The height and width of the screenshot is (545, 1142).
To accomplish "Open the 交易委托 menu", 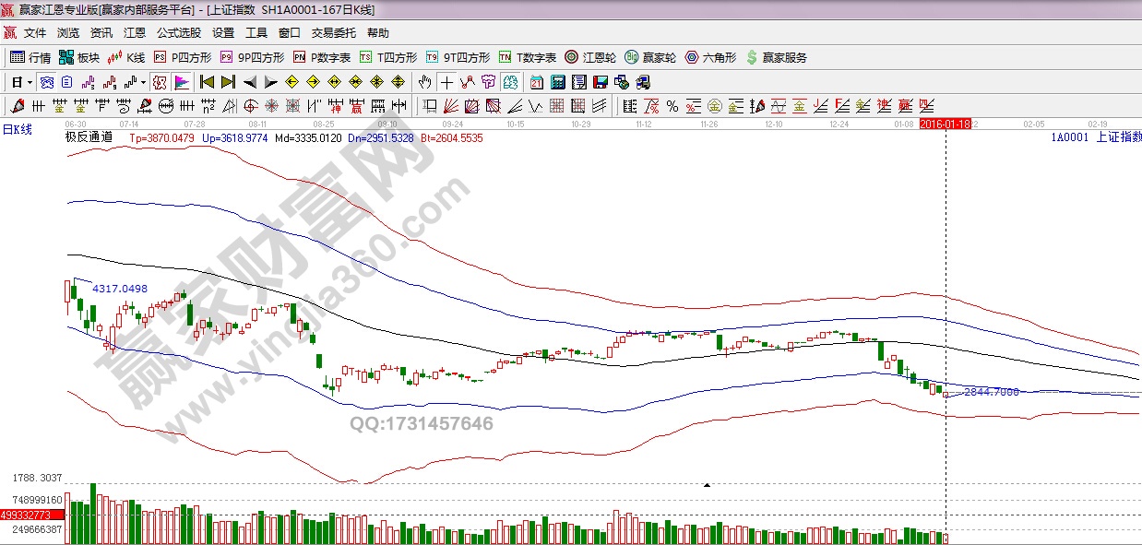I will tap(333, 33).
